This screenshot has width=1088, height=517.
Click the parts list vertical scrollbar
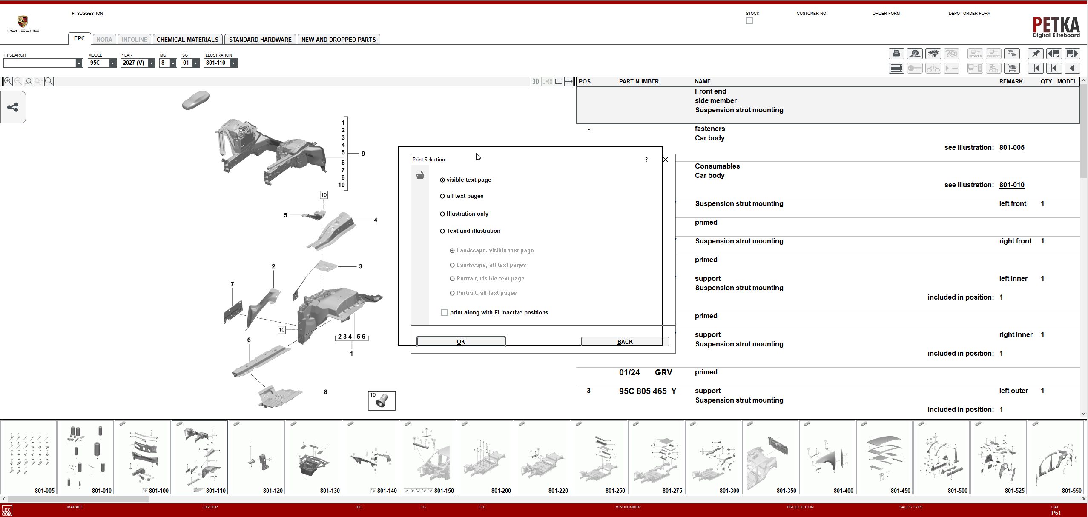pyautogui.click(x=1084, y=131)
